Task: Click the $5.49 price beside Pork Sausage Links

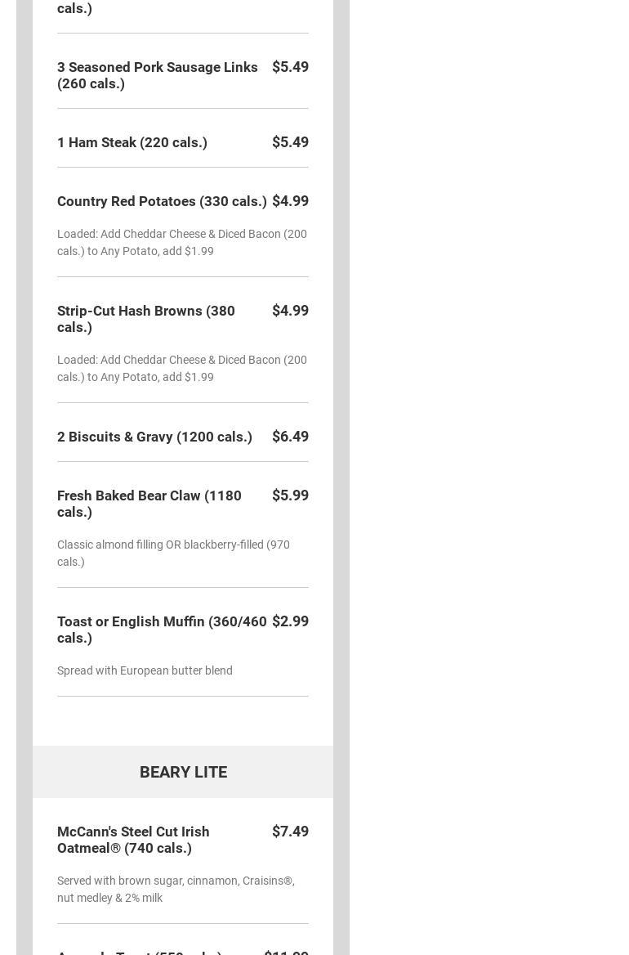Action: click(290, 67)
